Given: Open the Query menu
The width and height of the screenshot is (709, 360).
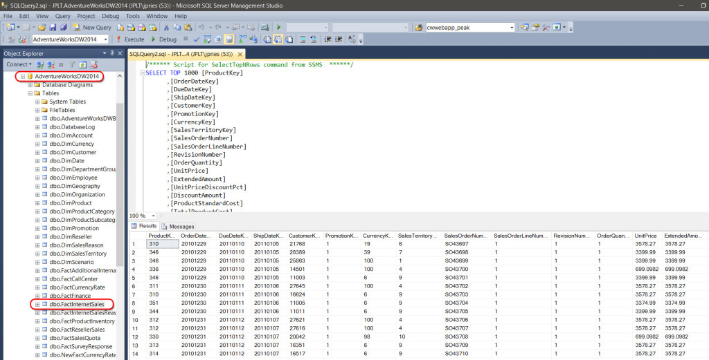Looking at the screenshot, I should (x=62, y=15).
